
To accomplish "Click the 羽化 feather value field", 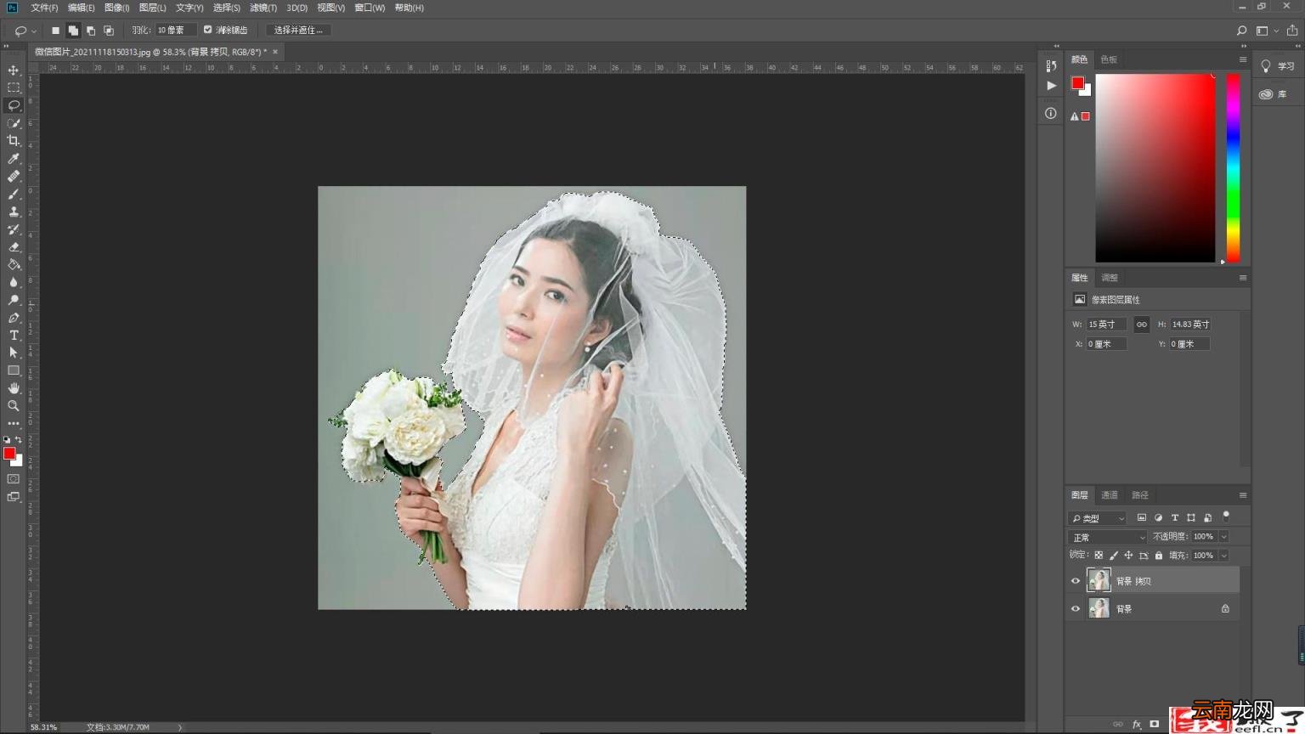I will [x=176, y=30].
